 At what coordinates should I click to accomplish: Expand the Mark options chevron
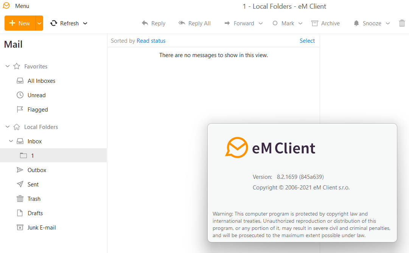point(300,23)
